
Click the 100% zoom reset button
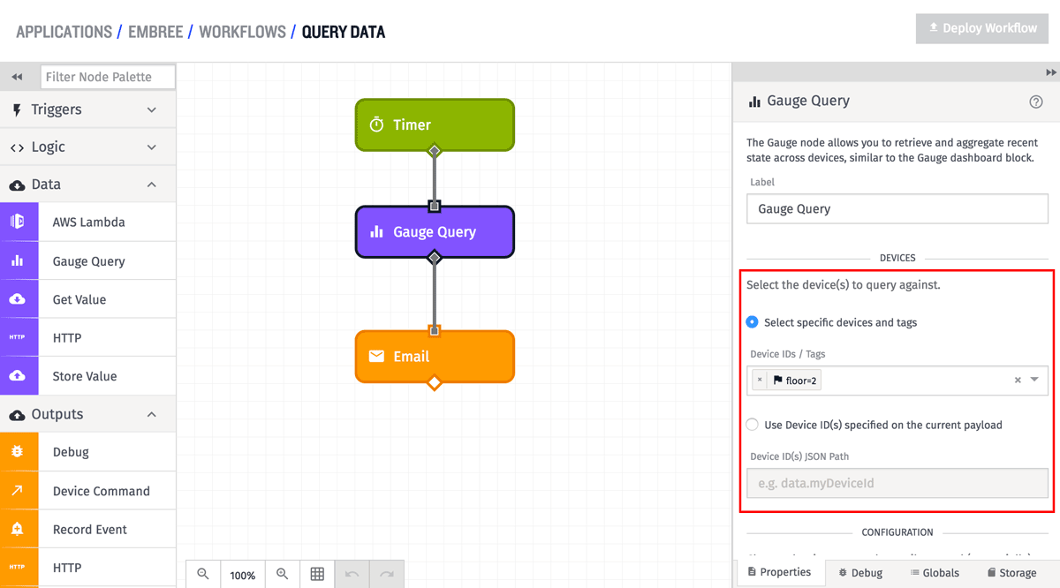243,574
